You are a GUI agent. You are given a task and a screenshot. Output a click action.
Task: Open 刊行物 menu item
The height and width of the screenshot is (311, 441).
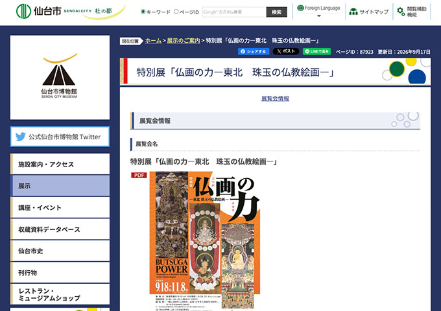(x=60, y=273)
